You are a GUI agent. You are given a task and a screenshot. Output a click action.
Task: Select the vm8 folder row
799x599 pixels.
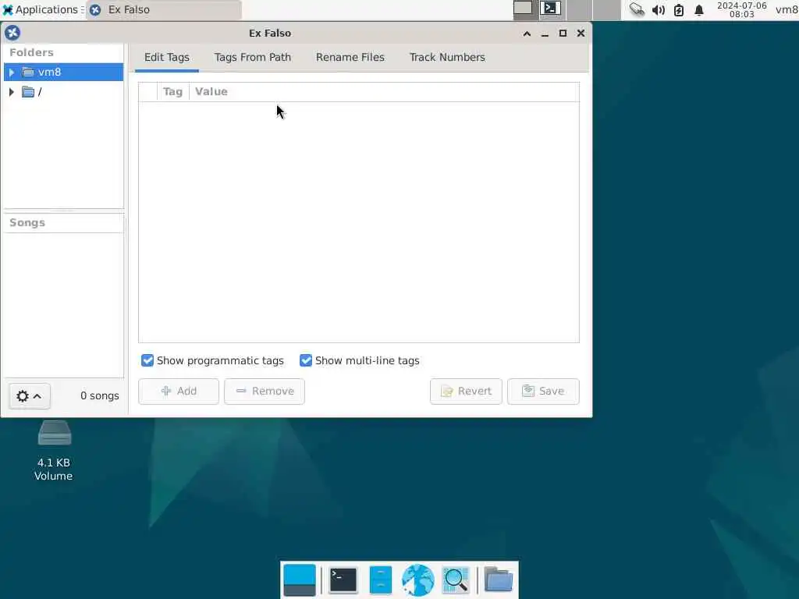(63, 73)
